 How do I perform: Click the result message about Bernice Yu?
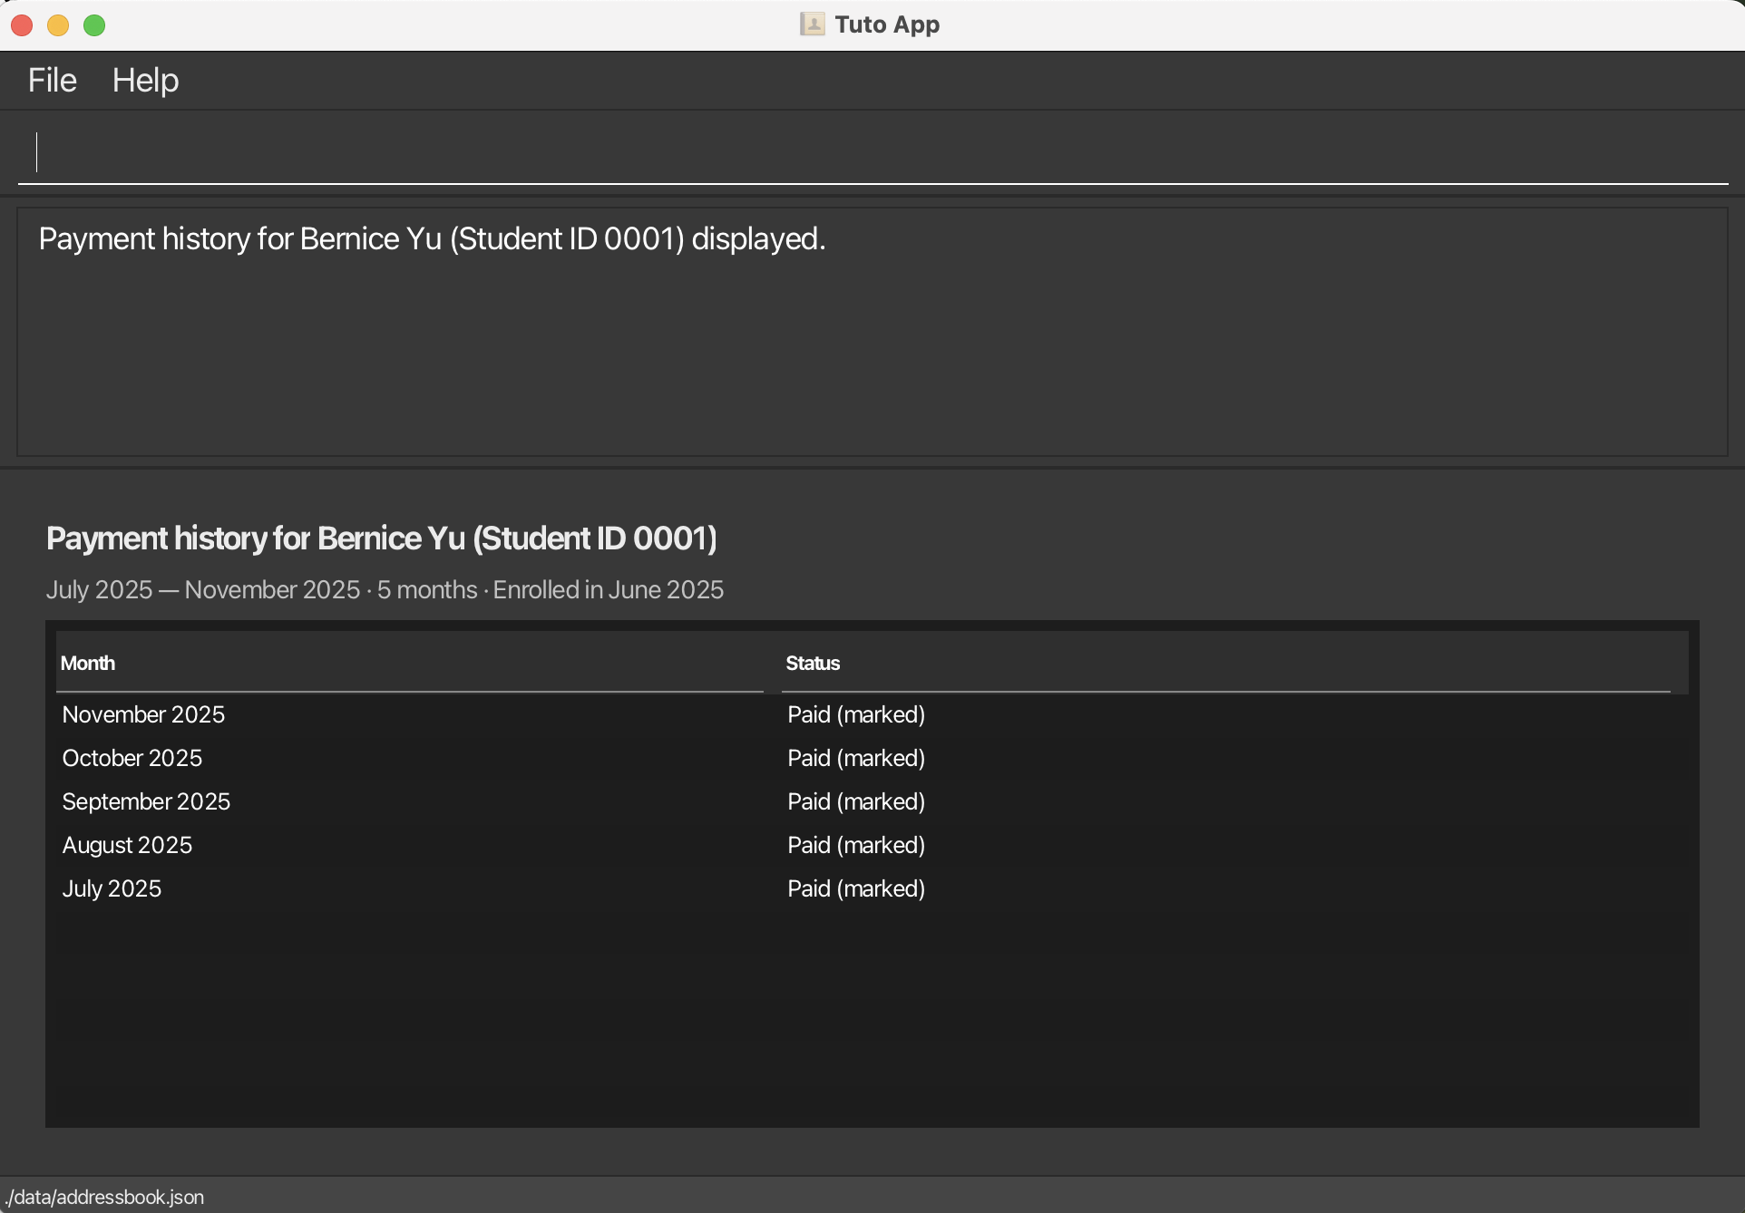coord(432,238)
